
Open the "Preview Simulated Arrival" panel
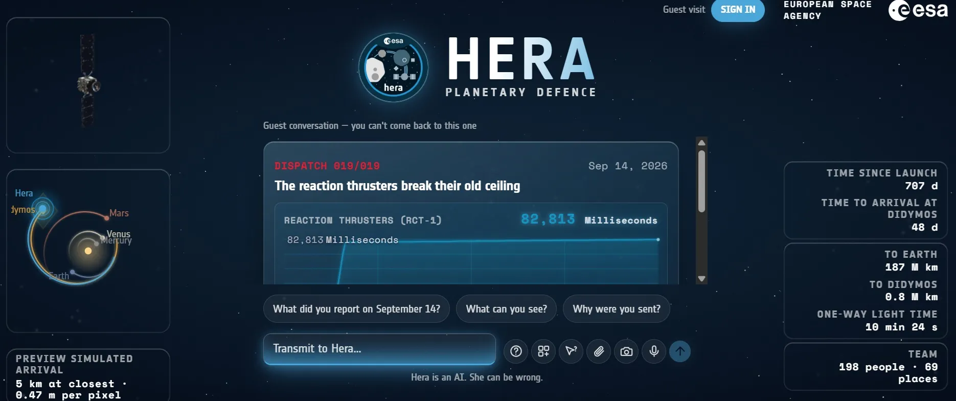pos(88,375)
